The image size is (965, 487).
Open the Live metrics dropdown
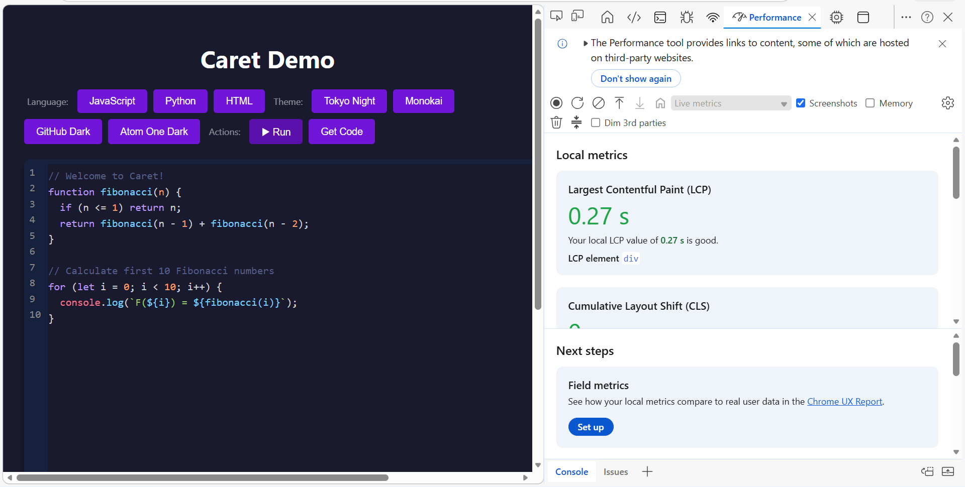tap(730, 103)
